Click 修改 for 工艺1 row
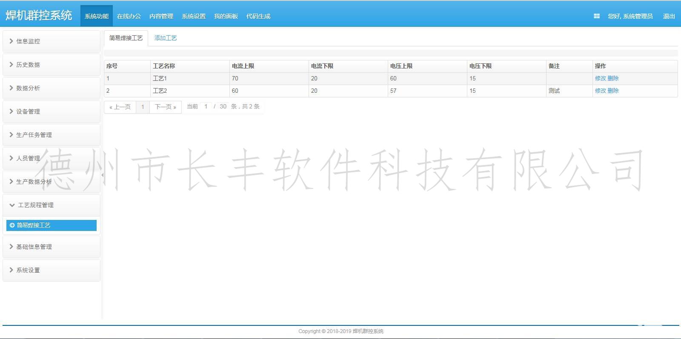This screenshot has width=681, height=339. click(600, 78)
